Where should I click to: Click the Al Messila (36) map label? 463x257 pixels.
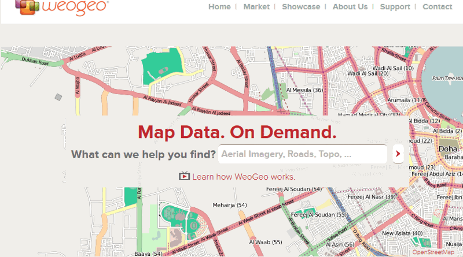tap(305, 90)
